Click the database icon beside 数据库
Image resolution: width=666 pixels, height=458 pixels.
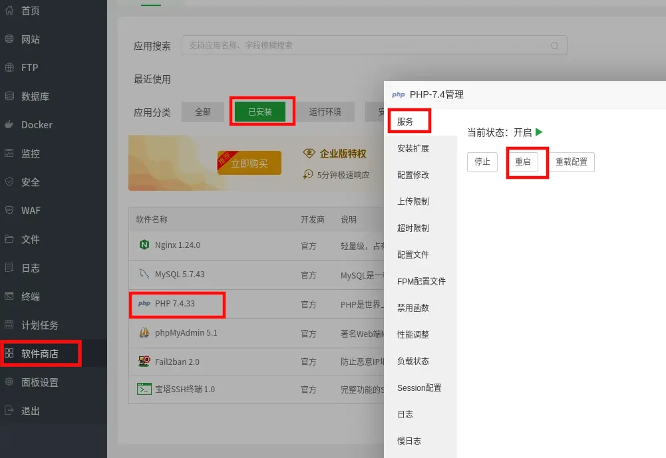pyautogui.click(x=9, y=96)
